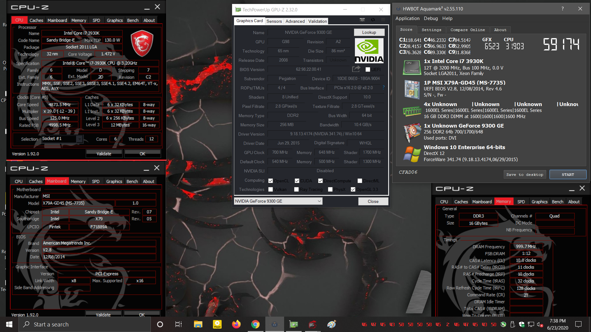Screen dimensions: 591x332
Task: Open Cortana from the taskbar circle
Action: (x=160, y=324)
